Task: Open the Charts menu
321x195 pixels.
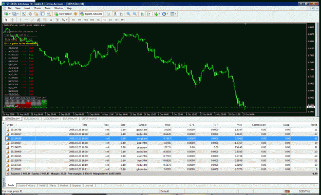Action: pos(37,8)
